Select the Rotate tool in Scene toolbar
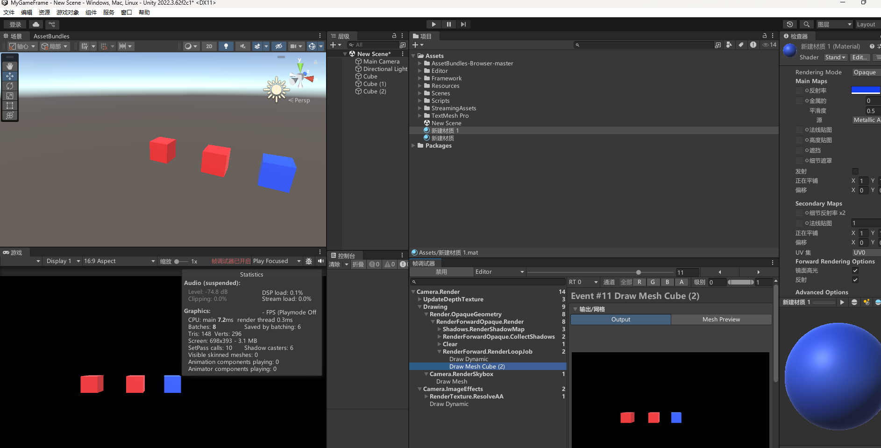Screen dimensions: 881x448 point(10,86)
